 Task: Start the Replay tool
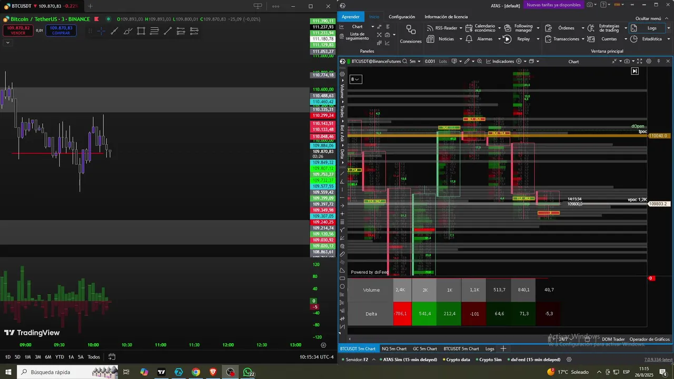(518, 39)
